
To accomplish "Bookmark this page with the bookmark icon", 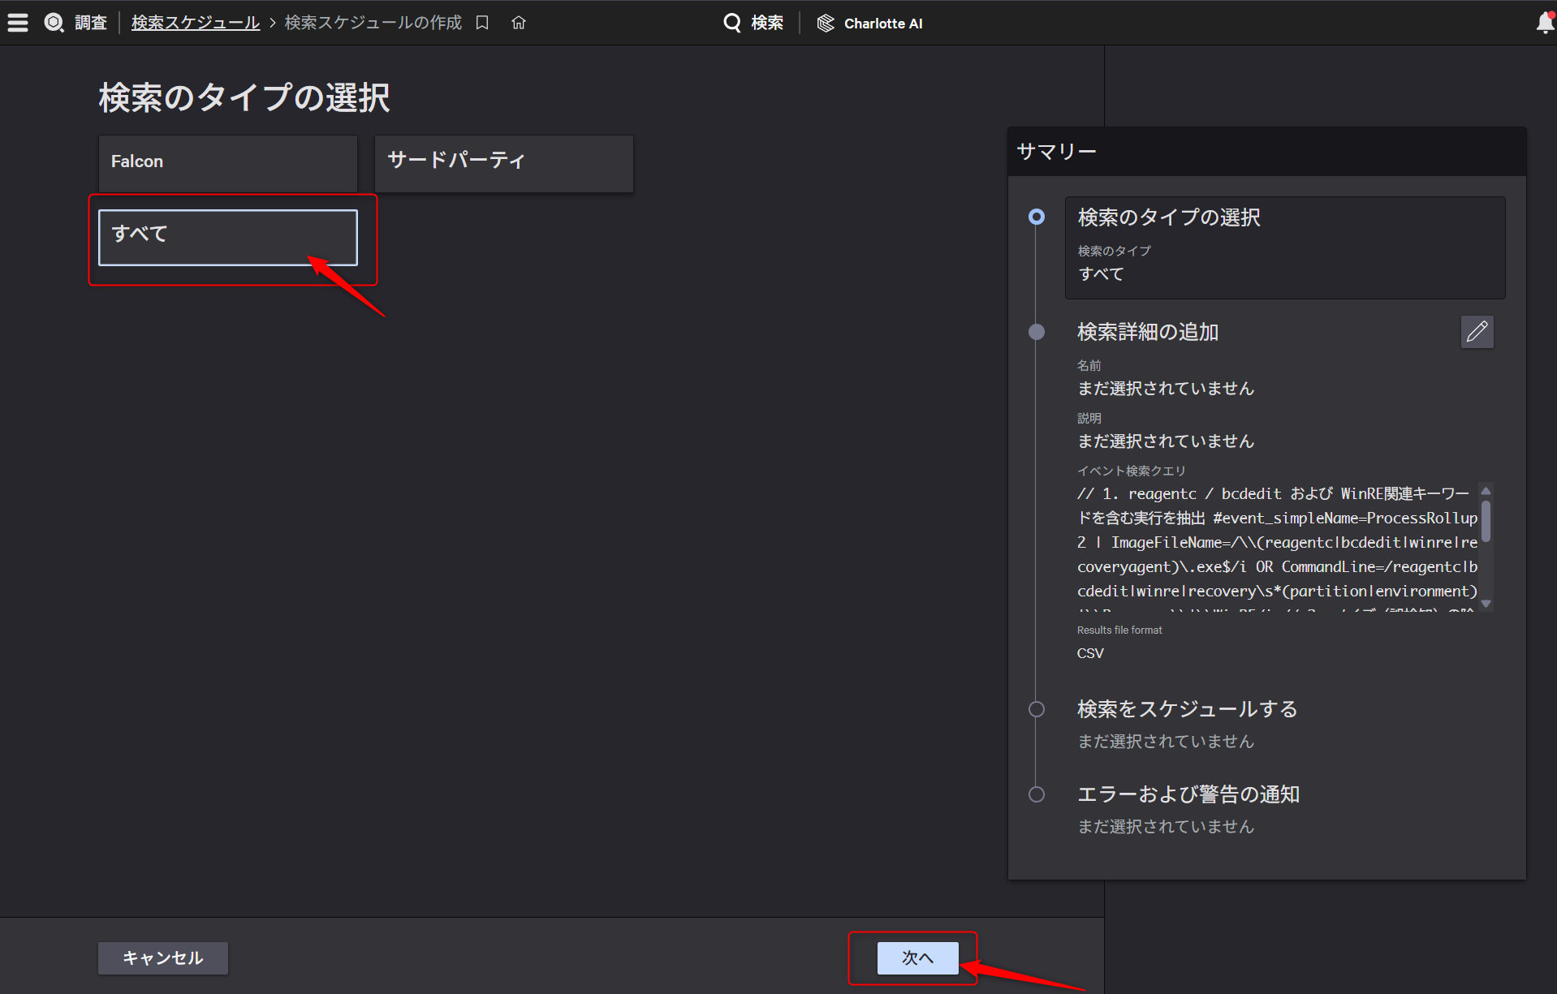I will coord(482,23).
